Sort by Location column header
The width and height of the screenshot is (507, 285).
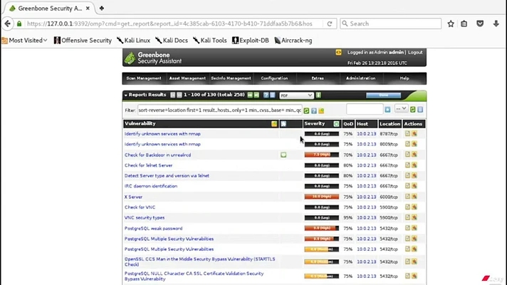pyautogui.click(x=390, y=123)
